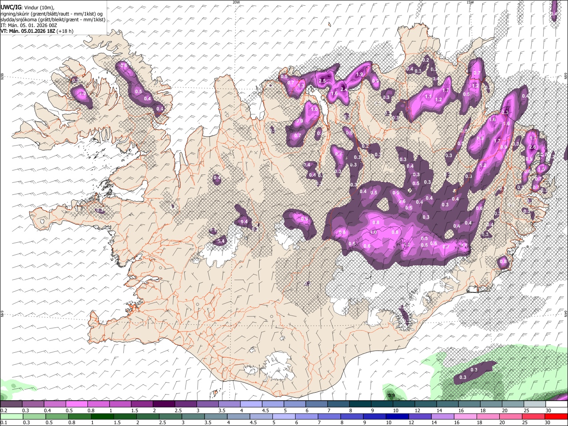Screen dimensions: 568x426
Task: Select the red rain swatch after 30
Action: 556,416
